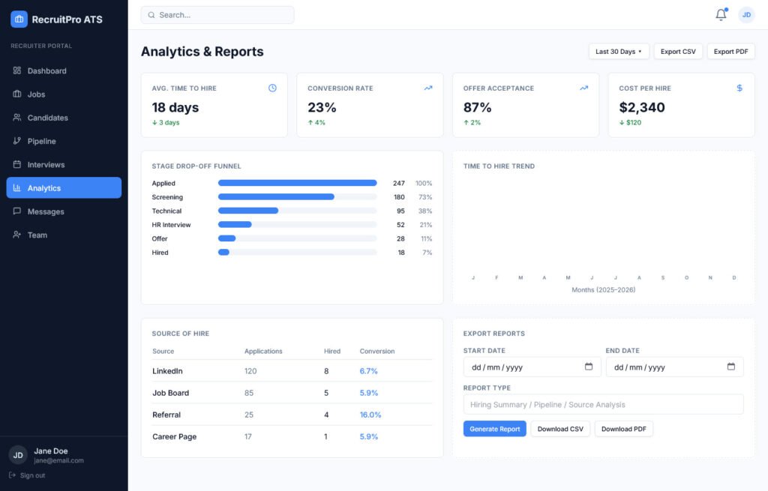Image resolution: width=768 pixels, height=491 pixels.
Task: Open the Start Date calendar picker
Action: pos(589,367)
